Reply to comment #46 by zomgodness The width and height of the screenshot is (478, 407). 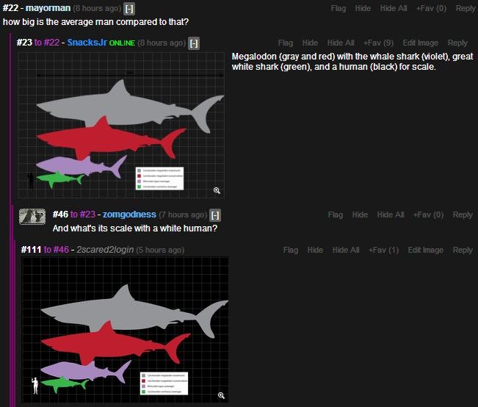tap(463, 215)
